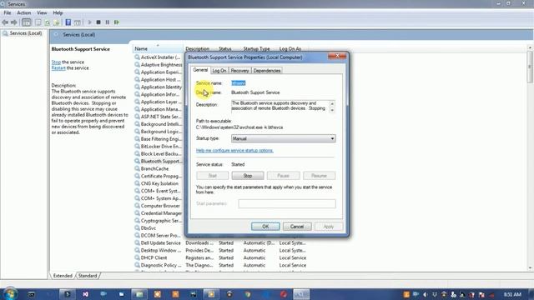The height and width of the screenshot is (300, 534).
Task: Open the Windows Start button
Action: 10,294
